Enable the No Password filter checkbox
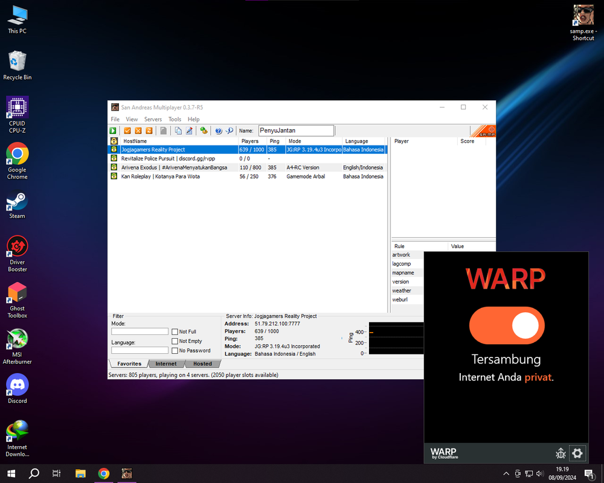Viewport: 604px width, 483px height. click(x=175, y=351)
